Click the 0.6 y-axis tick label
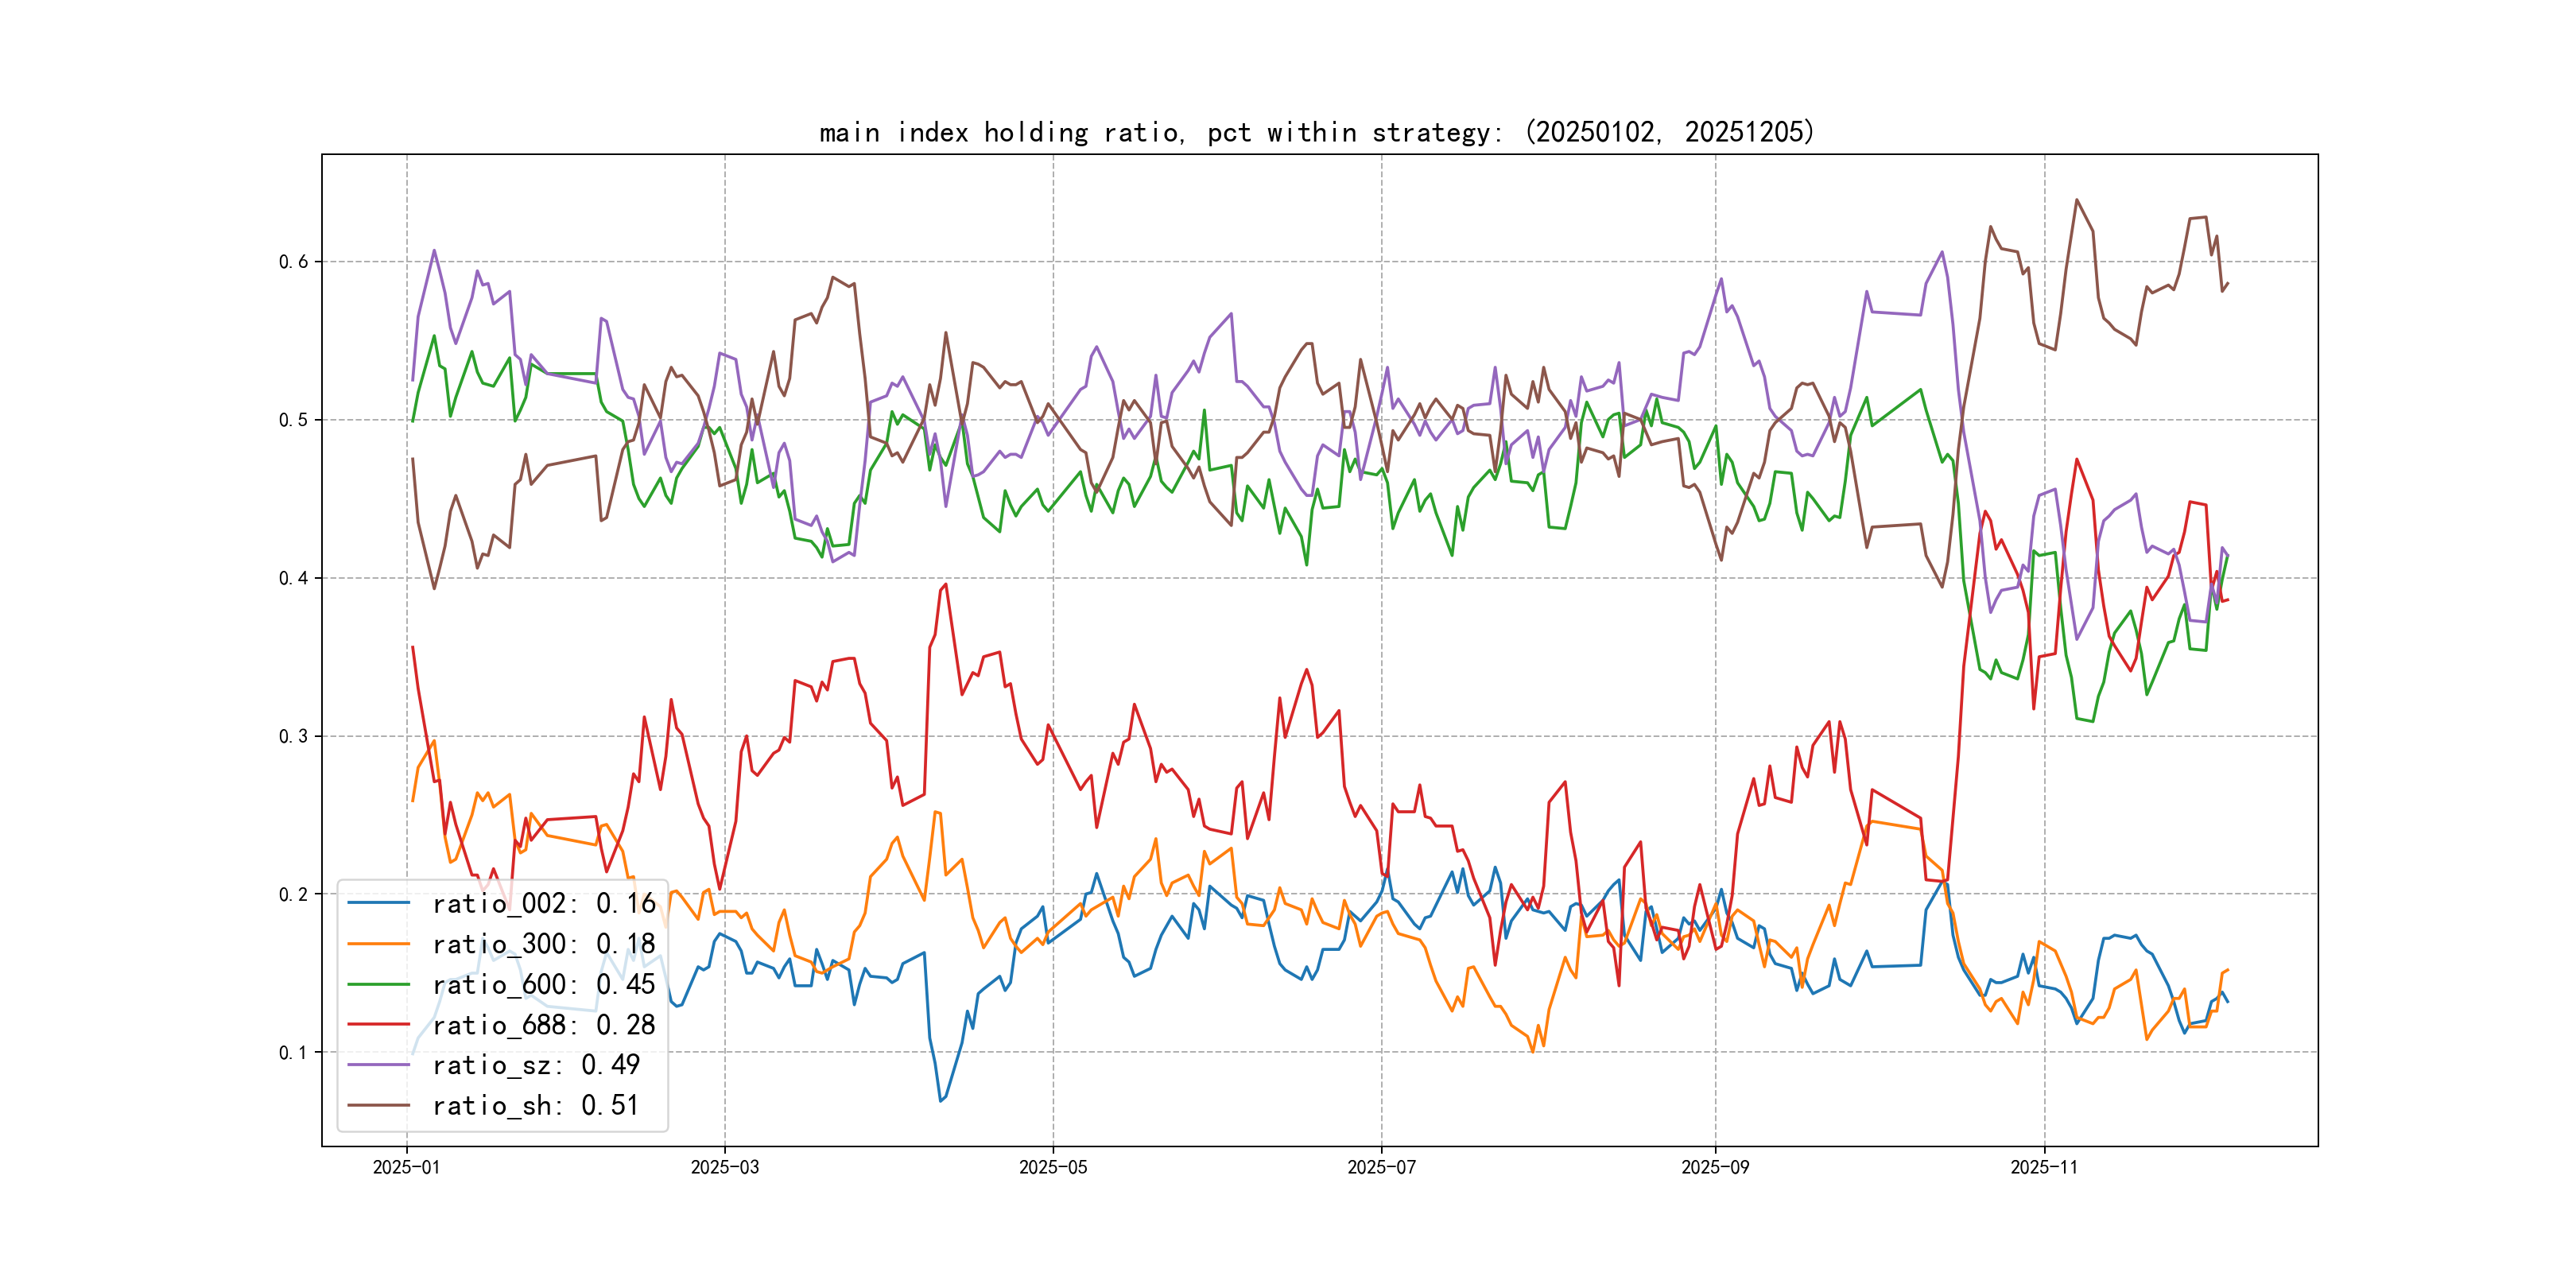Screen dimensions: 2576x1288 point(293,262)
